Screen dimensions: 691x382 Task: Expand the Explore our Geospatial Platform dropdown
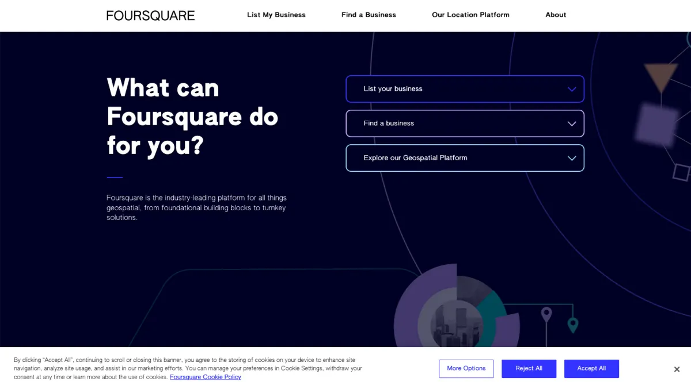[x=465, y=158]
